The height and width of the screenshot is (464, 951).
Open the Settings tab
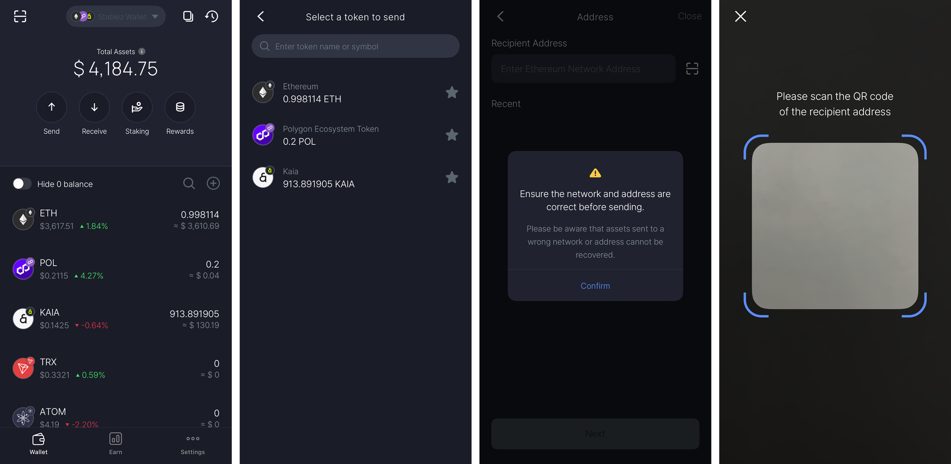(192, 443)
